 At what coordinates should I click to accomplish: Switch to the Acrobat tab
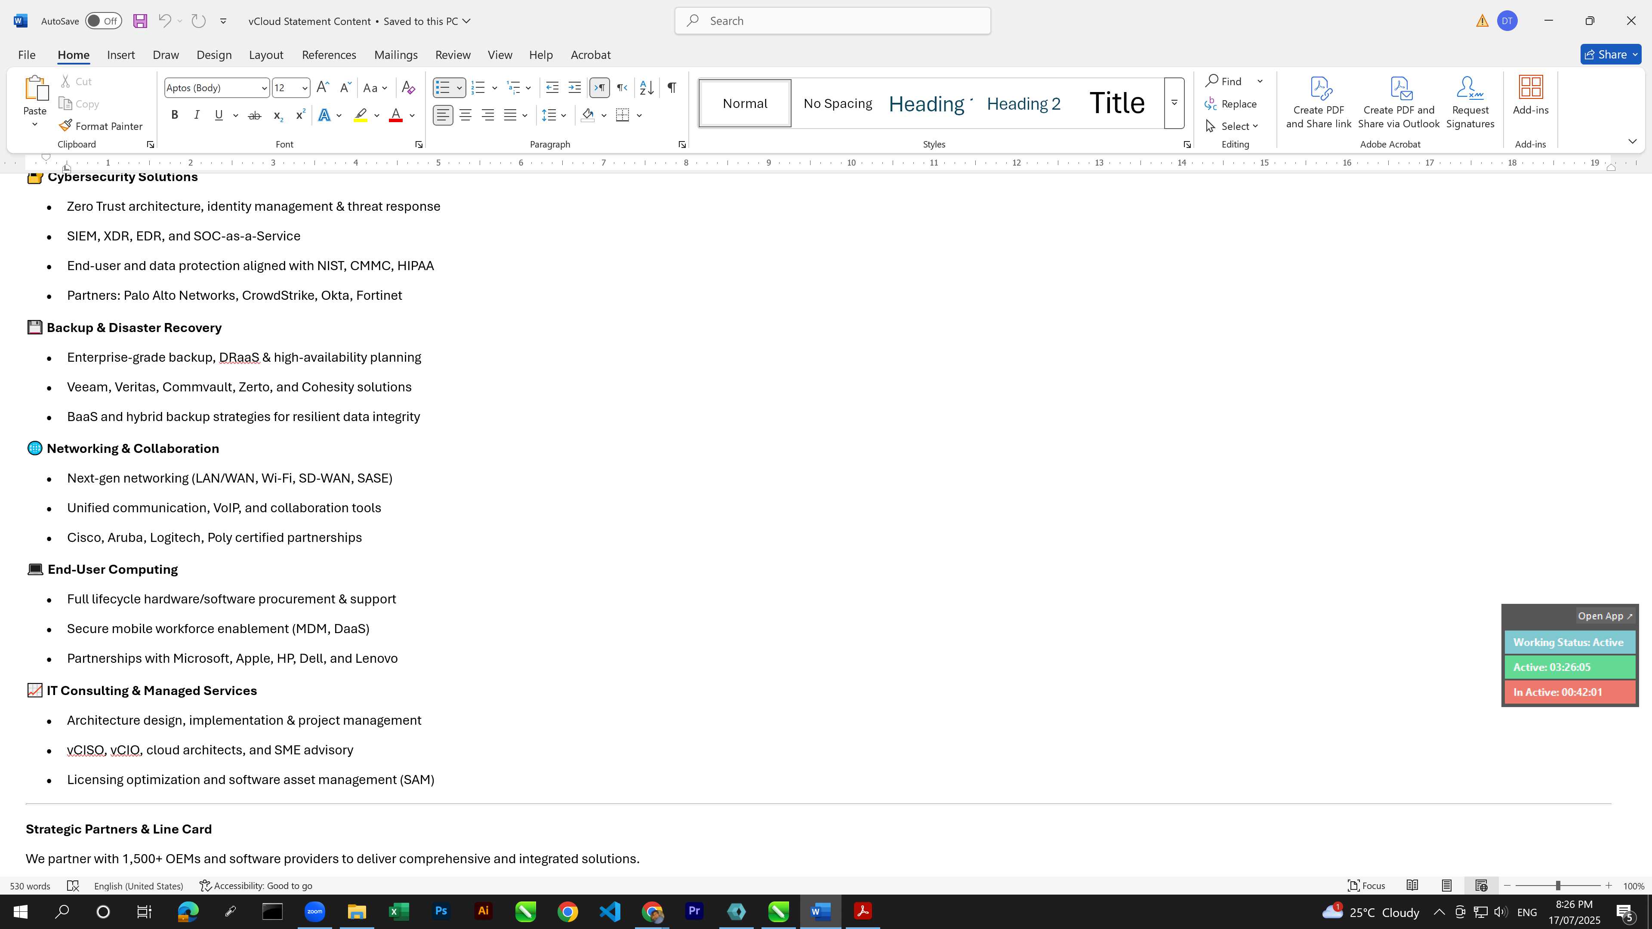click(591, 55)
